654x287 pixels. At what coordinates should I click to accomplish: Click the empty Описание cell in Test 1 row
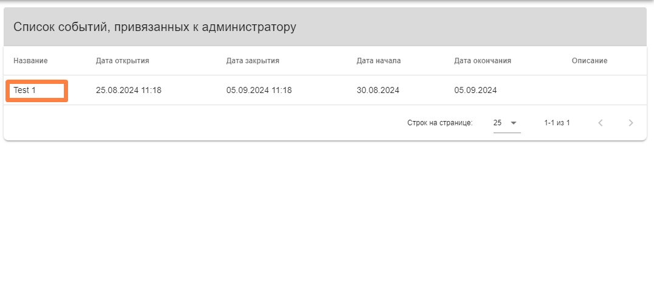coord(604,90)
